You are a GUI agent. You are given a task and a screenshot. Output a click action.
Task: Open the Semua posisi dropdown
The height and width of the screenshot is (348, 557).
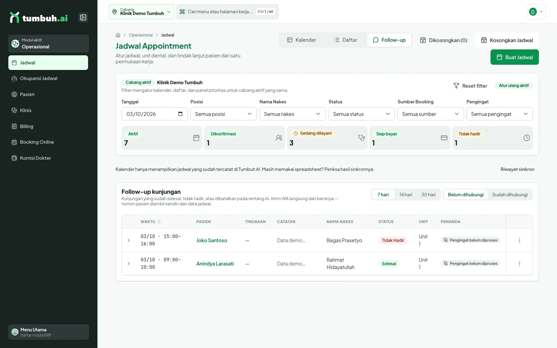(x=223, y=114)
